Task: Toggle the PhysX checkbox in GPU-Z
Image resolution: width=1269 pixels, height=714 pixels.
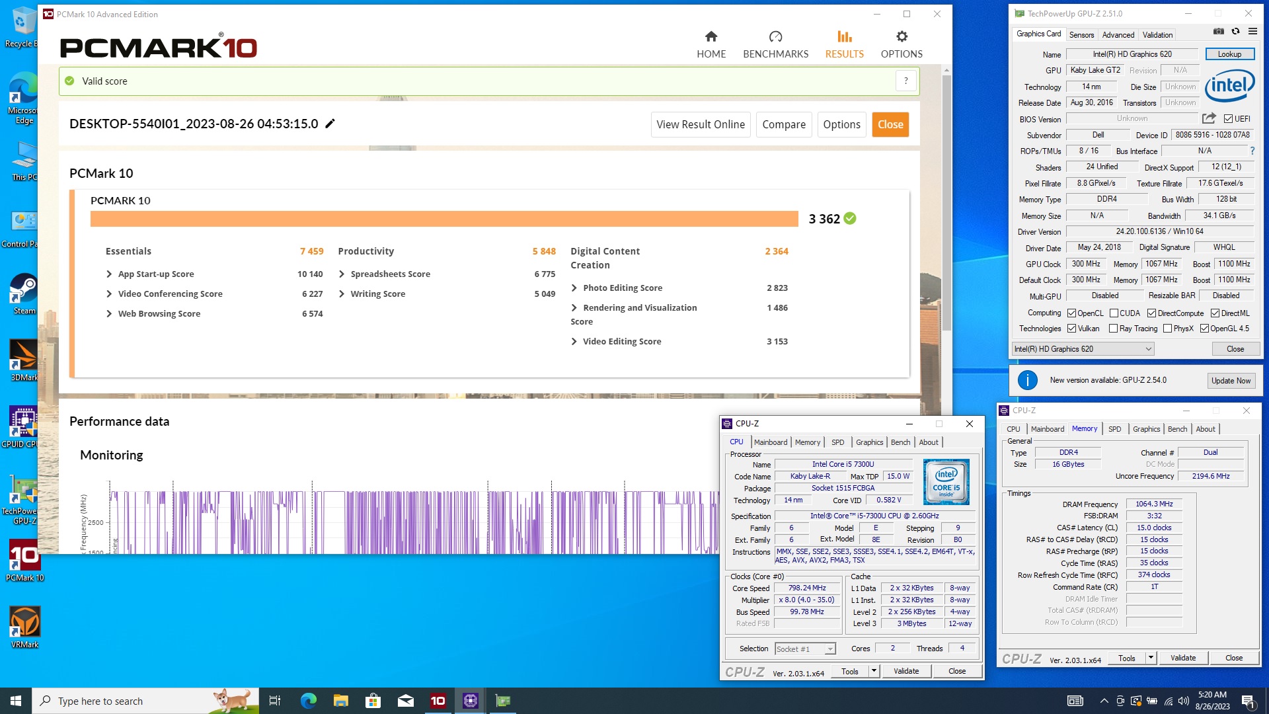Action: 1167,329
